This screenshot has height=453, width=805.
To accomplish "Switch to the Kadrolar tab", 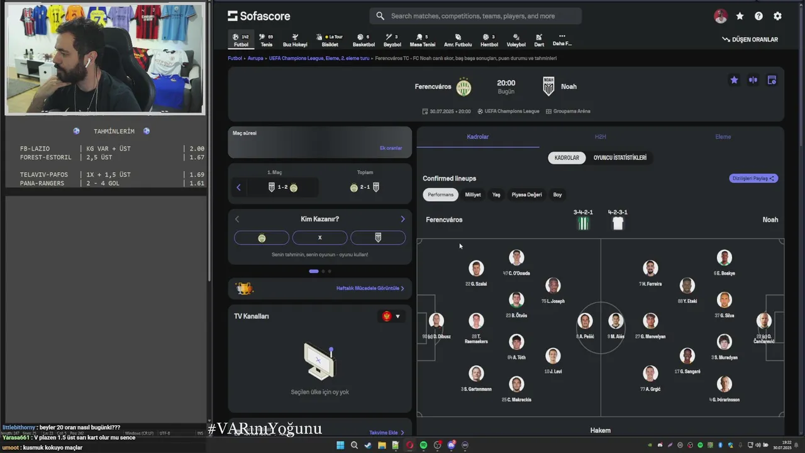I will tap(478, 137).
